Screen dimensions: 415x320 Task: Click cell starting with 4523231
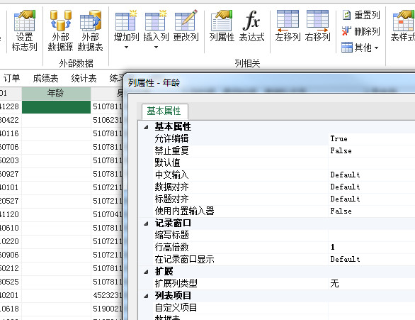click(x=107, y=295)
